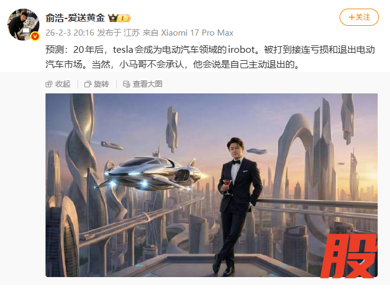Click the red 股 watermark on the image
Screen dimensions: 390x290
[349, 256]
